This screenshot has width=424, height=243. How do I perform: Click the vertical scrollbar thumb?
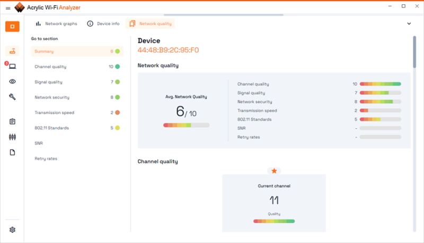pyautogui.click(x=414, y=52)
